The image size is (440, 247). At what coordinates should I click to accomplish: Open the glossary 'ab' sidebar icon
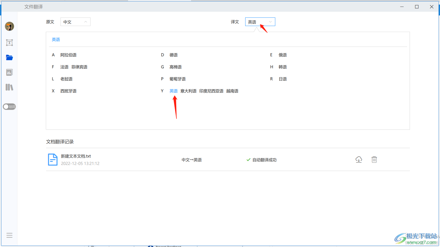coord(9,72)
